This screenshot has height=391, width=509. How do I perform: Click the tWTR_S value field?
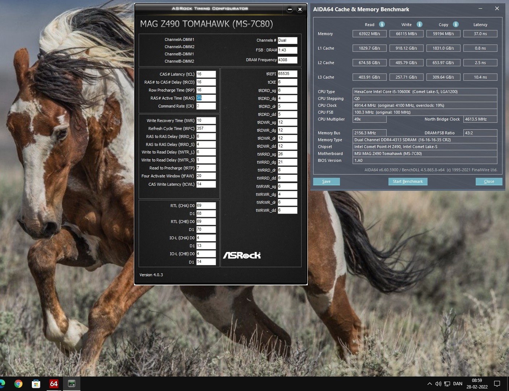206,160
